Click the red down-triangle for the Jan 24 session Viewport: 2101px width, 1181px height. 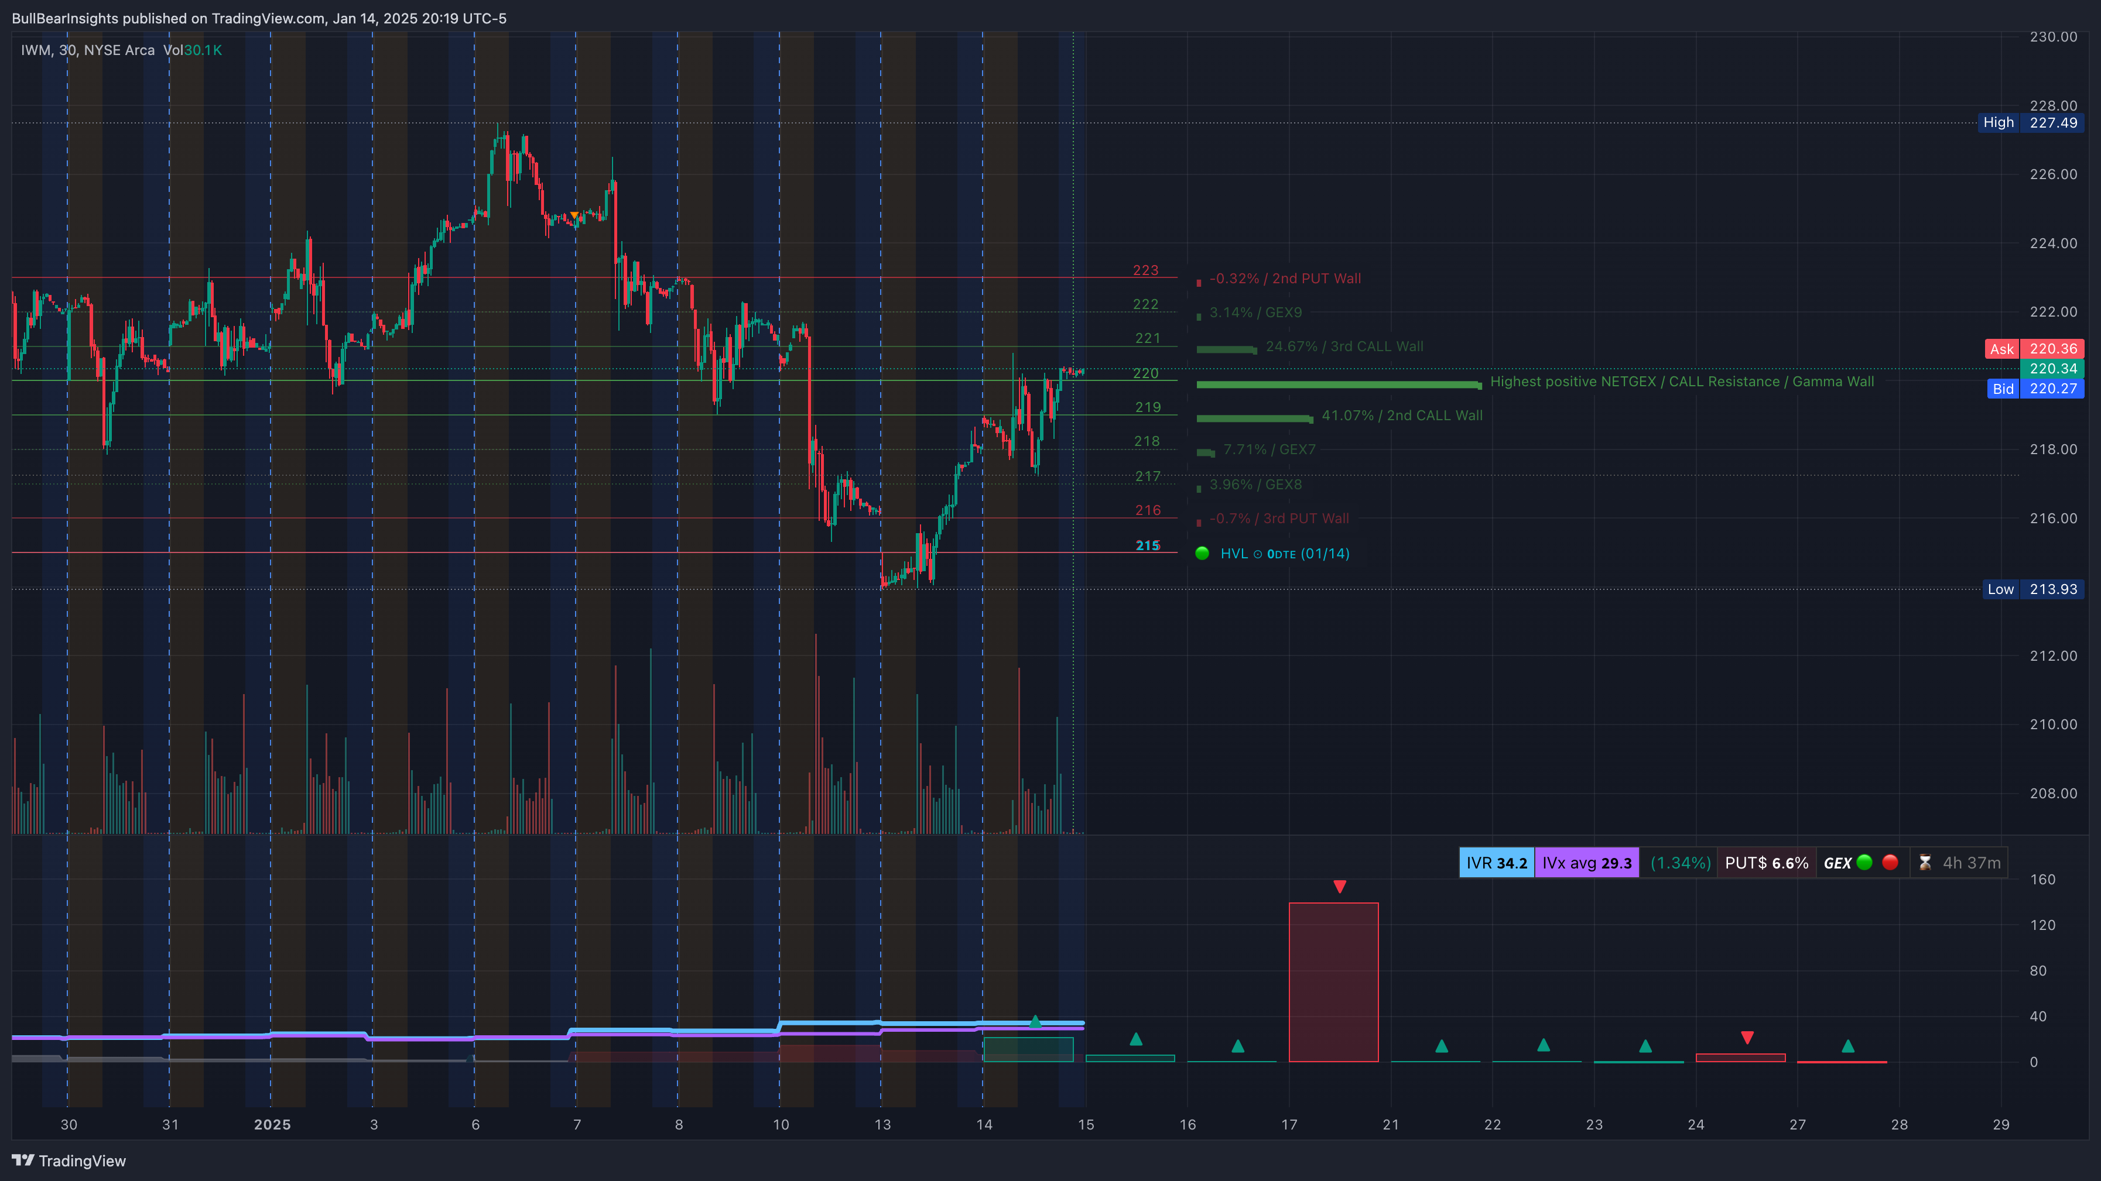1747,1038
